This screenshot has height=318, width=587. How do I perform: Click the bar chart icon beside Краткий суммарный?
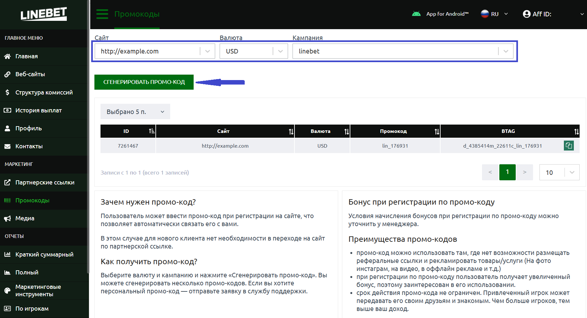(7, 254)
